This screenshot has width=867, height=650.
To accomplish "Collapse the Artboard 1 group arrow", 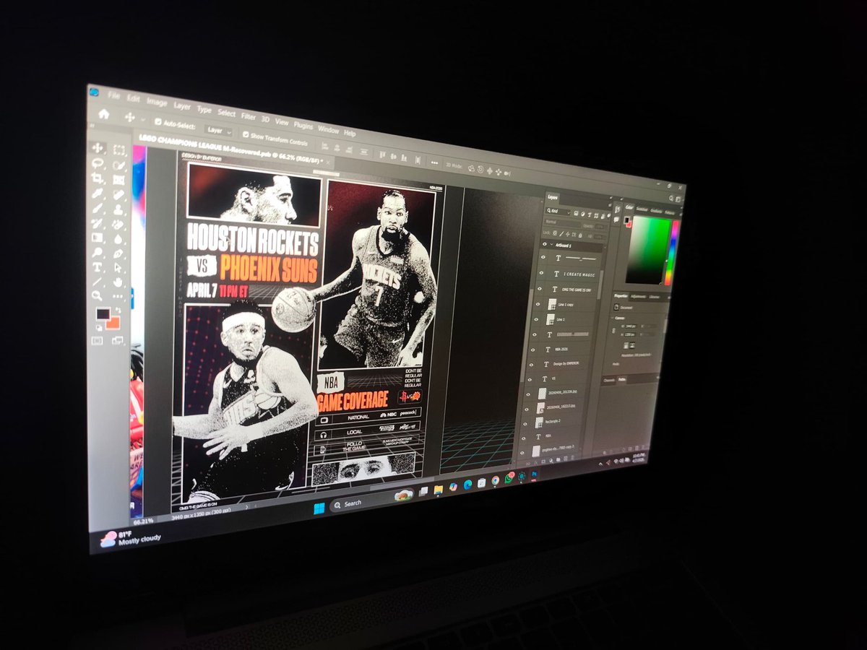I will point(551,244).
